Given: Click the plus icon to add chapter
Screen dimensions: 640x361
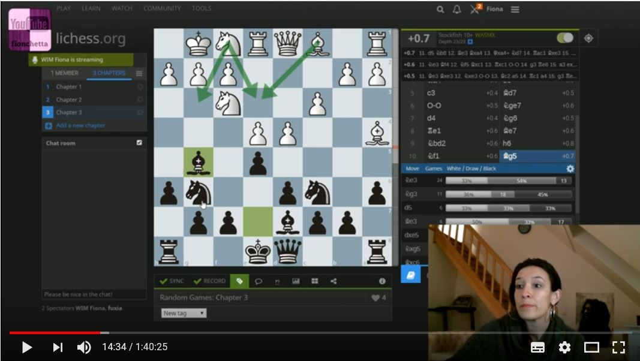Looking at the screenshot, I should point(48,126).
